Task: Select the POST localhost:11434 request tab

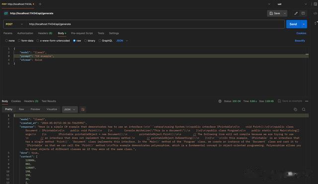Action: [x=18, y=4]
